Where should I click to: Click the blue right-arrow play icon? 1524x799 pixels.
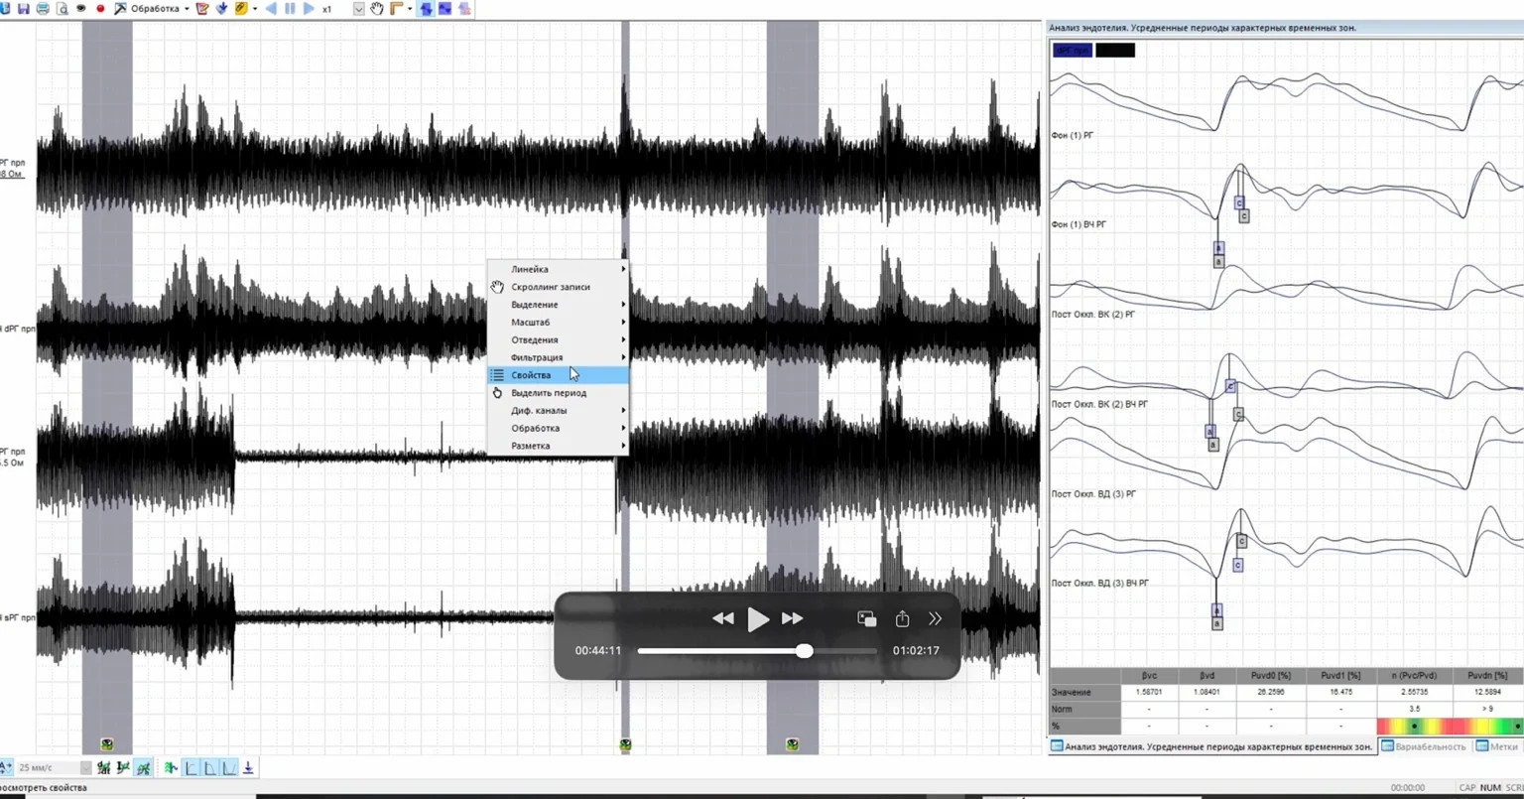(309, 9)
